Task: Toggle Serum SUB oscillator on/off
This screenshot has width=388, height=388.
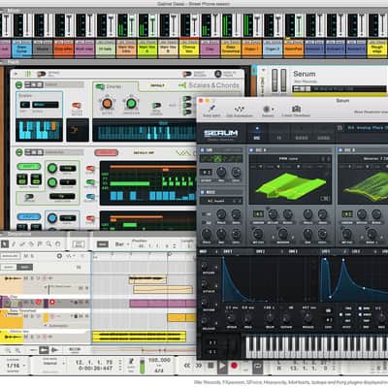Action: [x=203, y=150]
